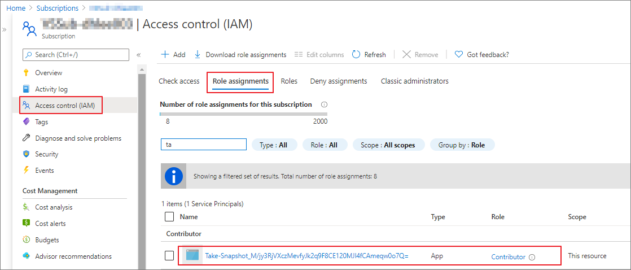Open the Group by : Role filter
631x270 pixels.
click(462, 145)
